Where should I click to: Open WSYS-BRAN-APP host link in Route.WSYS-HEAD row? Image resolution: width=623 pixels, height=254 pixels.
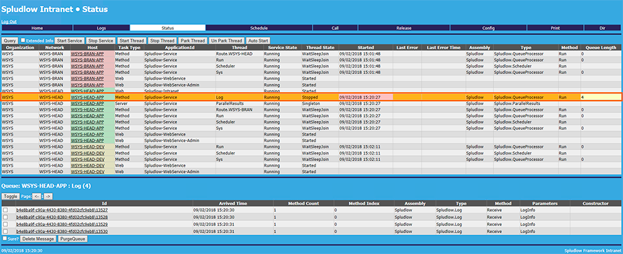click(87, 54)
